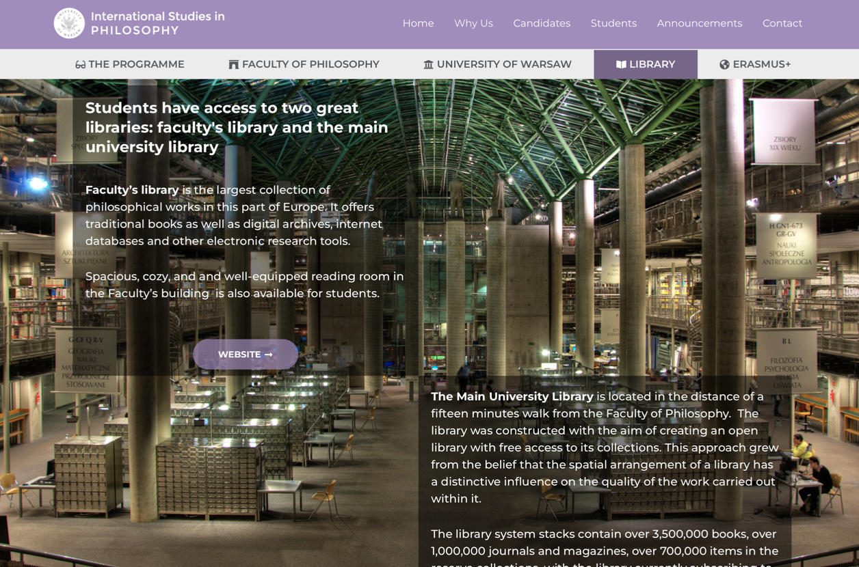This screenshot has width=859, height=567.
Task: Click the building icon beside Faculty of Philosophy
Action: point(233,65)
